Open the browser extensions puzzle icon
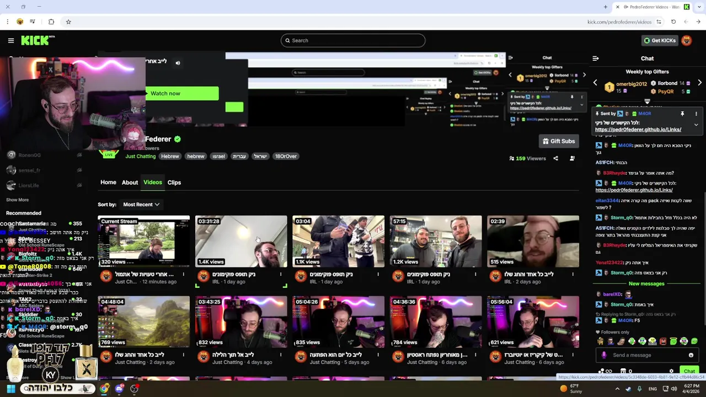 tap(51, 22)
